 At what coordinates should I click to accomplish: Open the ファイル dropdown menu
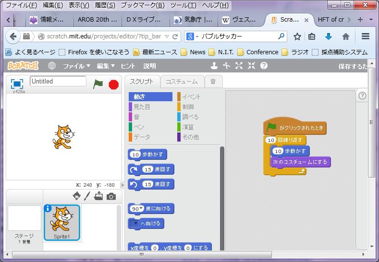pyautogui.click(x=76, y=66)
